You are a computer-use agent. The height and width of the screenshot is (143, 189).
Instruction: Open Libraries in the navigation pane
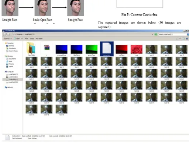9,56
